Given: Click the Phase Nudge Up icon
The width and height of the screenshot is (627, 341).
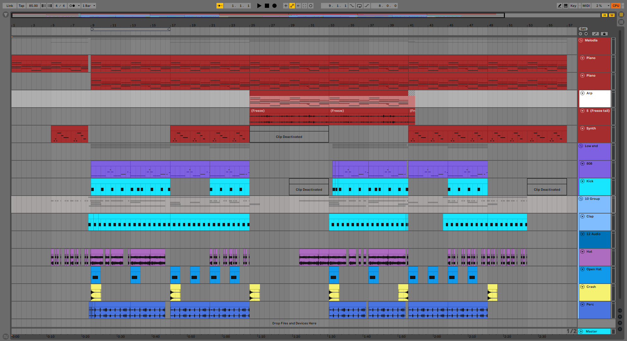Looking at the screenshot, I should [50, 6].
